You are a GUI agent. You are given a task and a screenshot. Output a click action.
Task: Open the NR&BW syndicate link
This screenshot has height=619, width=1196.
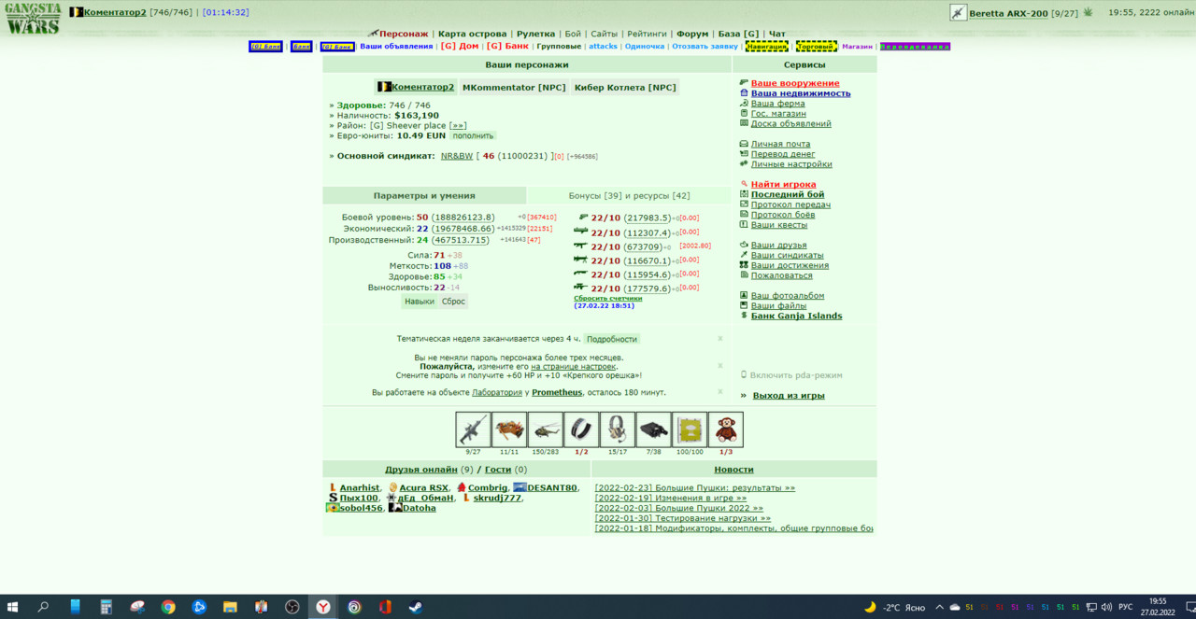[457, 156]
